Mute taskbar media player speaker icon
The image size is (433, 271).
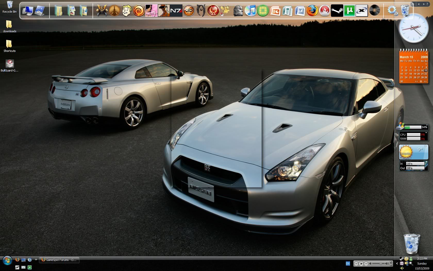[x=370, y=264]
